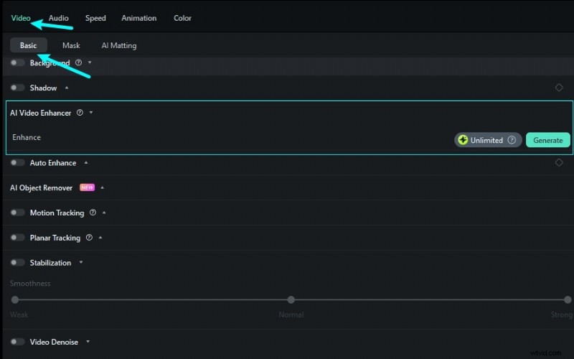Set Smoothness slider to Normal midpoint

point(291,299)
